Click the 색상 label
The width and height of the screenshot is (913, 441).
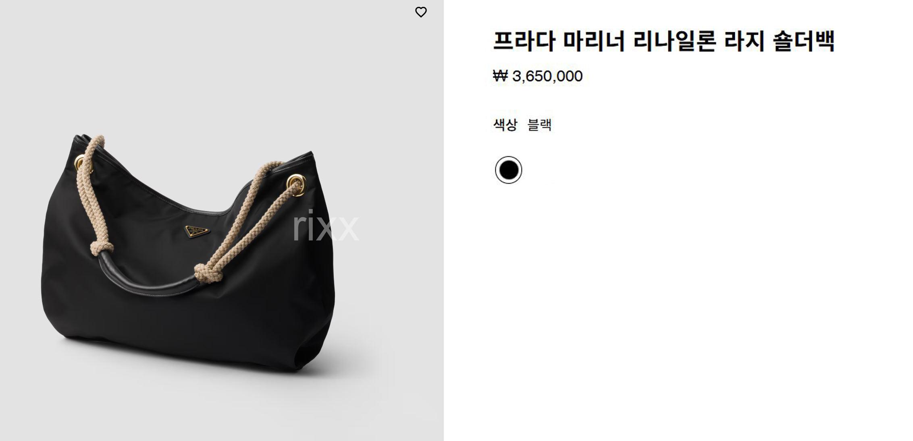(505, 124)
